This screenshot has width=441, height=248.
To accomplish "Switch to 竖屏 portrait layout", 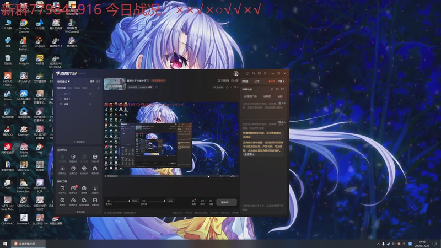I will [x=98, y=81].
